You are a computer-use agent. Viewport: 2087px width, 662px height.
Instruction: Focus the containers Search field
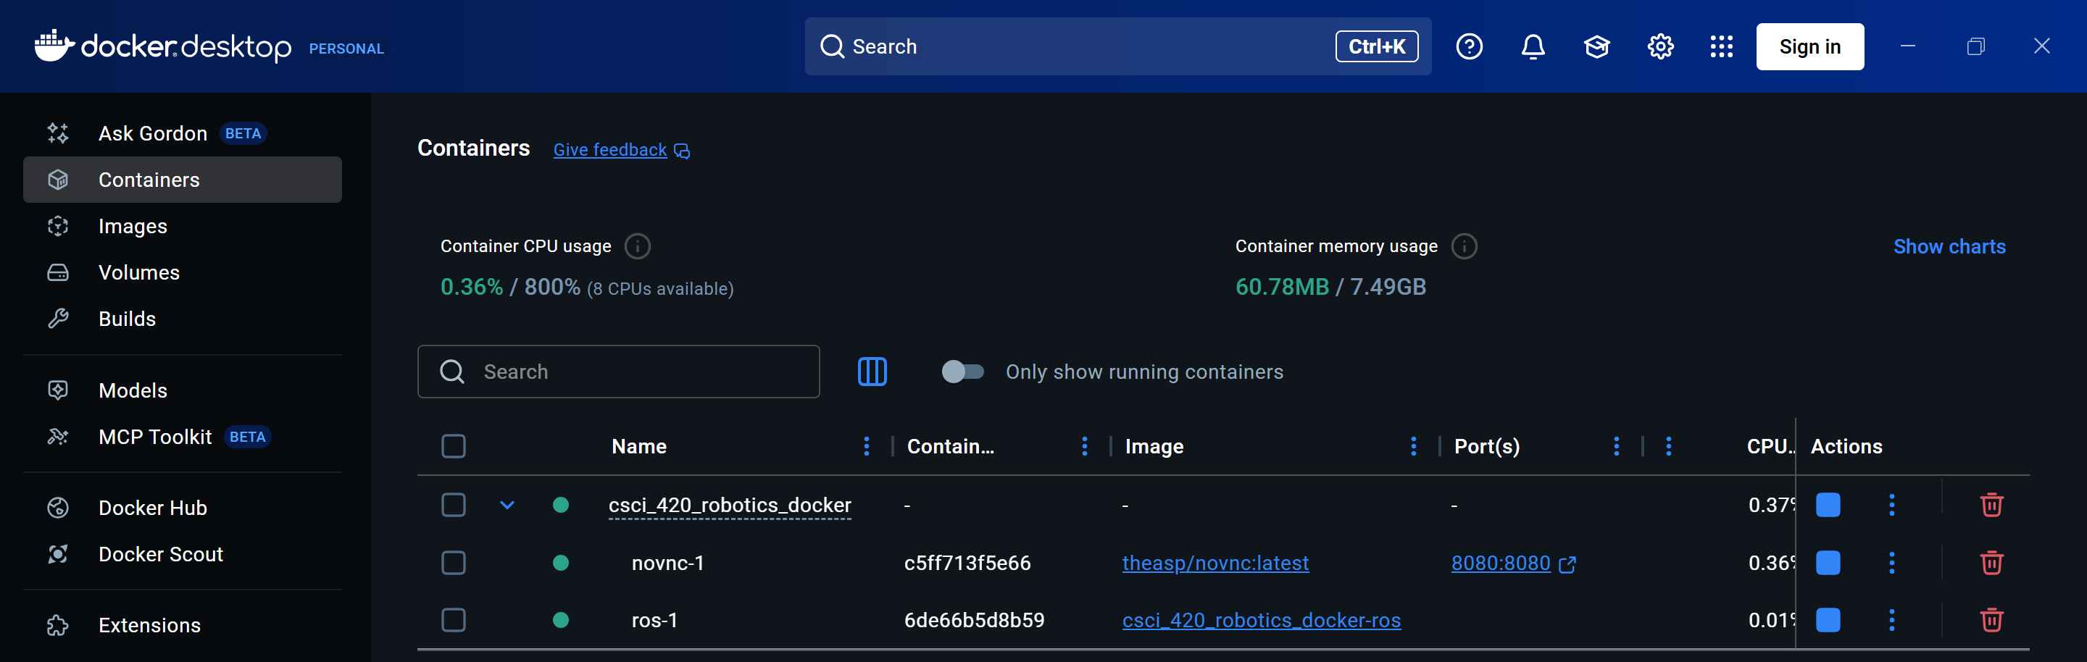coord(618,372)
